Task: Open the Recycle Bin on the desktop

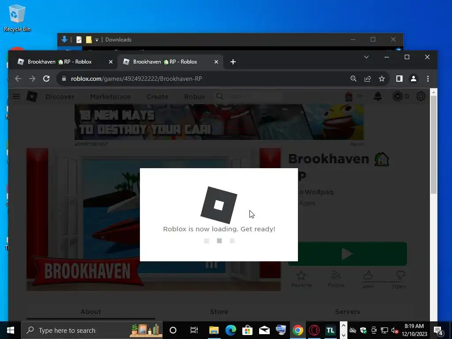Action: point(17,18)
